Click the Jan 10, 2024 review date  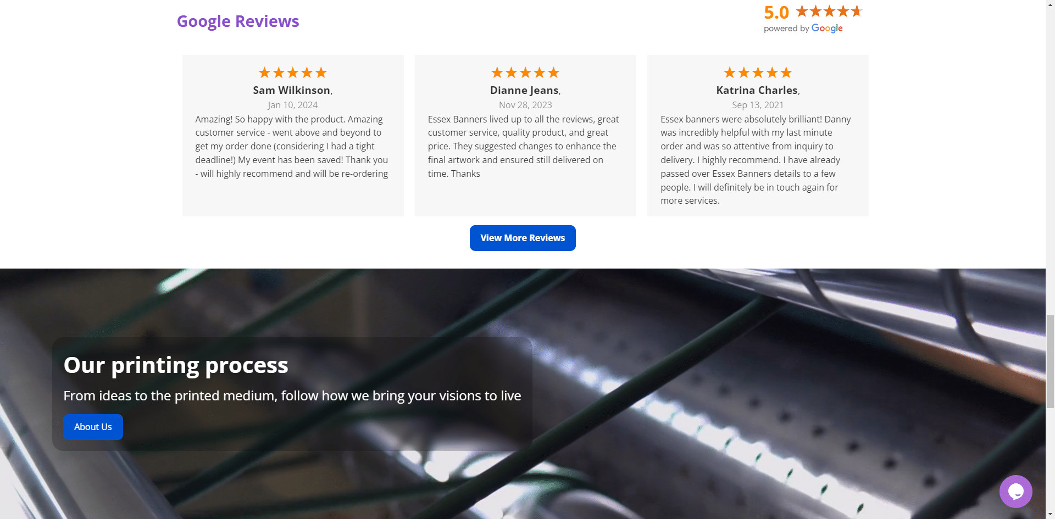click(x=293, y=105)
